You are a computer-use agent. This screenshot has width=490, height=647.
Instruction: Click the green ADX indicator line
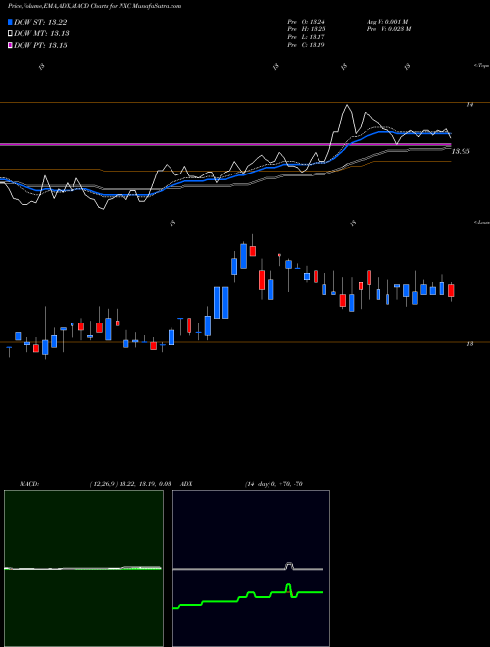click(x=248, y=597)
